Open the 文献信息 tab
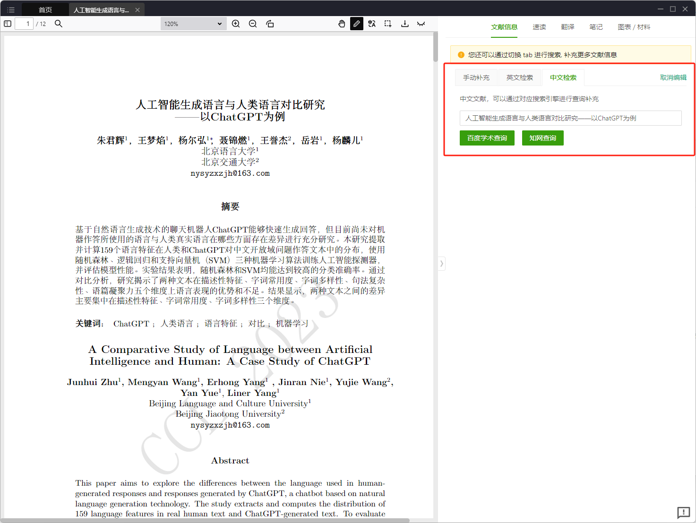The image size is (696, 523). (x=504, y=27)
